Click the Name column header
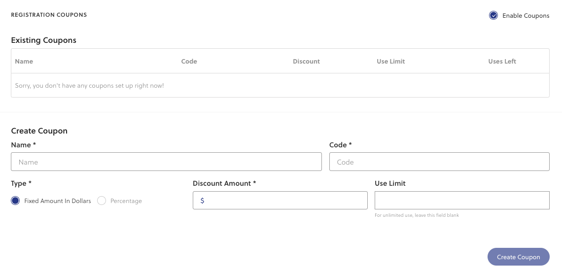This screenshot has width=562, height=271. (24, 61)
